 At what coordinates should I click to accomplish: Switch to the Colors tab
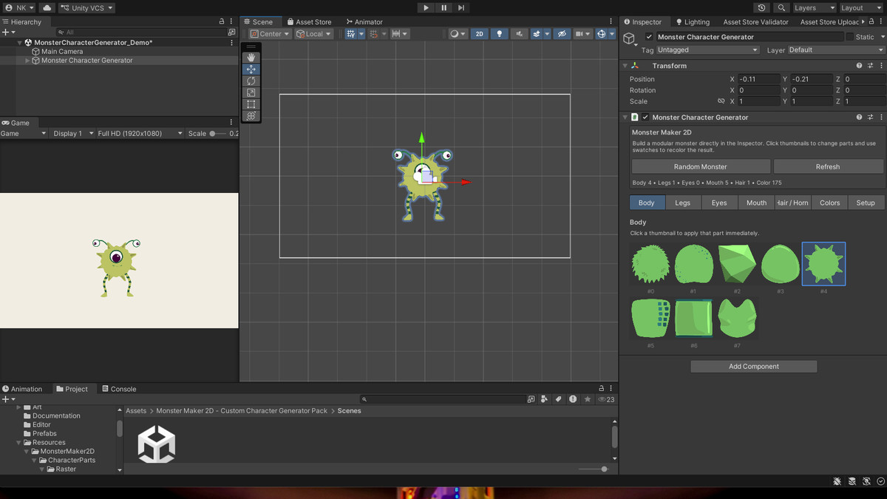pyautogui.click(x=829, y=203)
